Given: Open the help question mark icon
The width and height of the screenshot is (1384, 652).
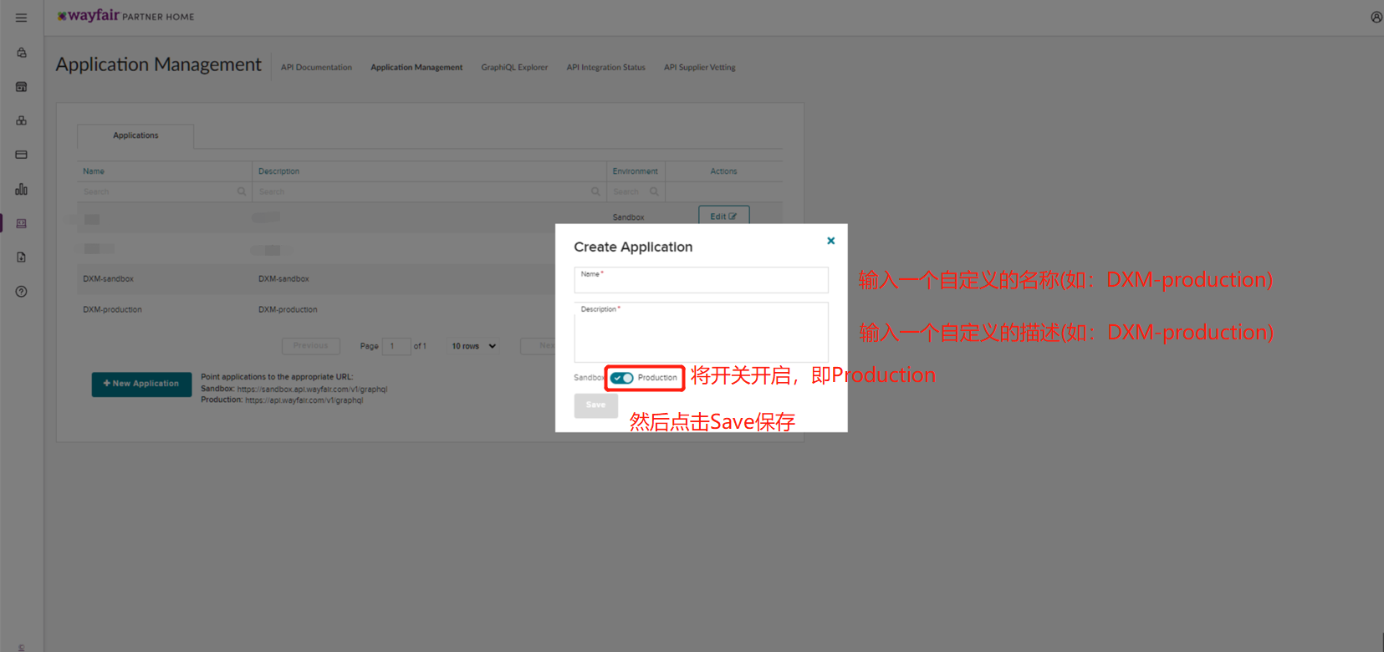Looking at the screenshot, I should point(22,292).
